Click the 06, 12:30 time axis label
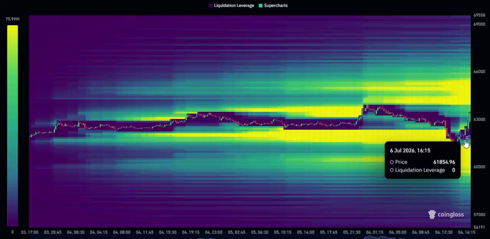The image size is (490, 239). click(x=444, y=232)
